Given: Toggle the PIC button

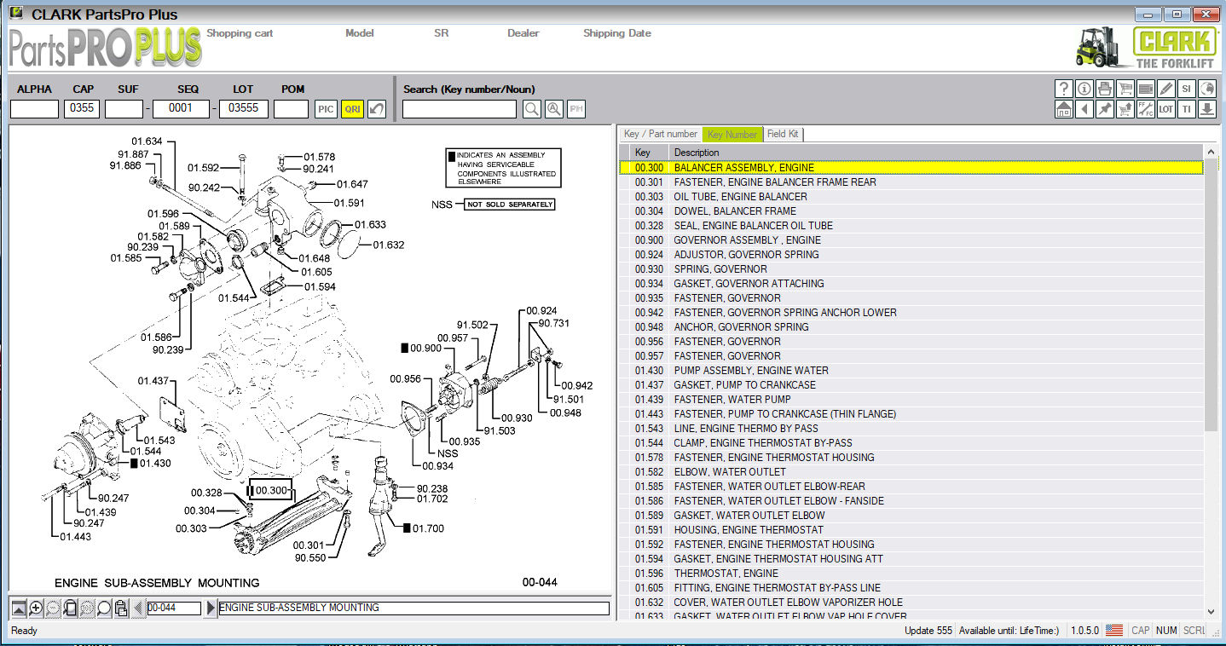Looking at the screenshot, I should point(326,108).
